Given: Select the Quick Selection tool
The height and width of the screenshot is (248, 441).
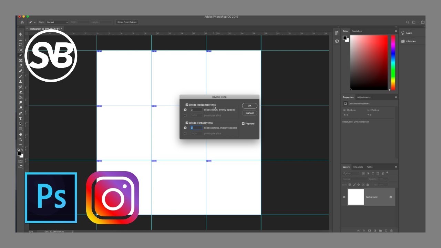Looking at the screenshot, I should coord(21,50).
